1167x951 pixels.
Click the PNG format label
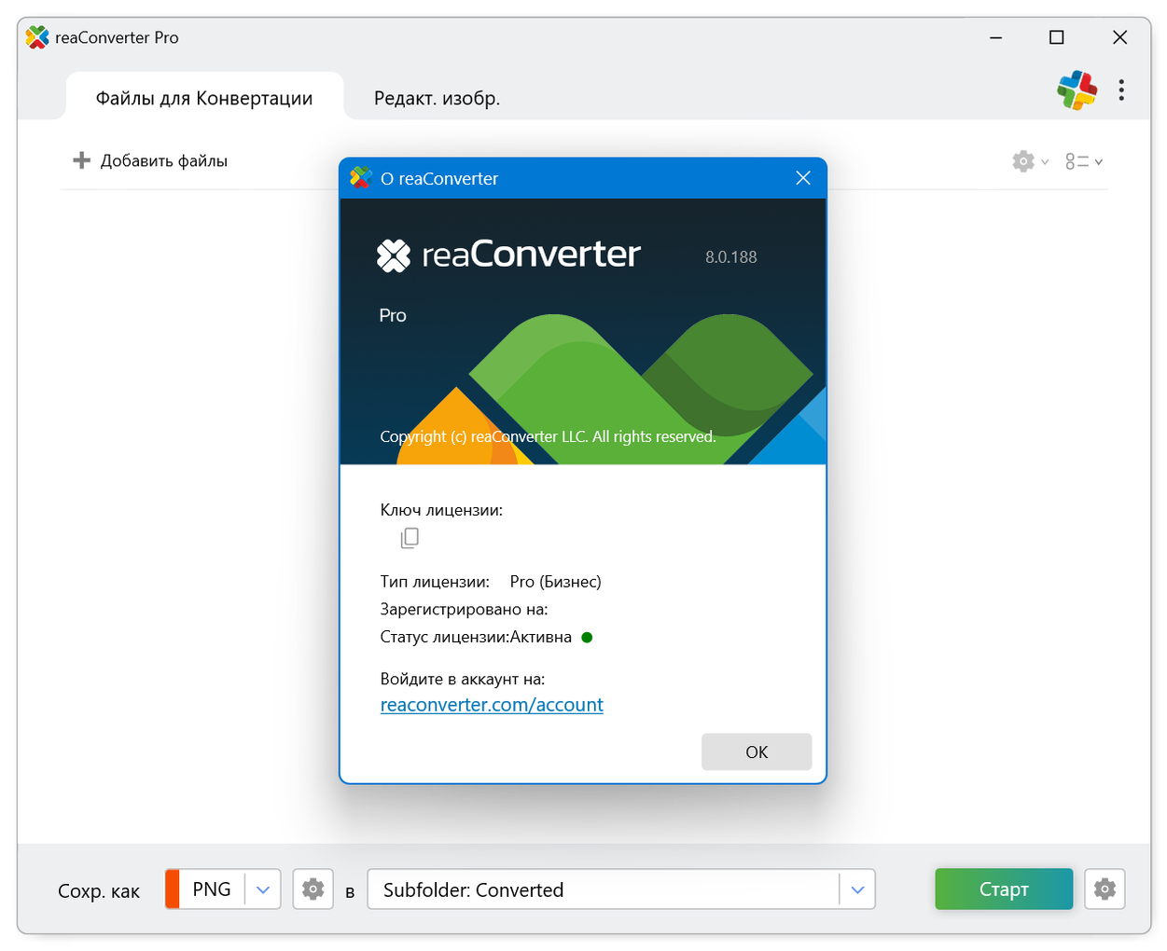click(x=212, y=889)
